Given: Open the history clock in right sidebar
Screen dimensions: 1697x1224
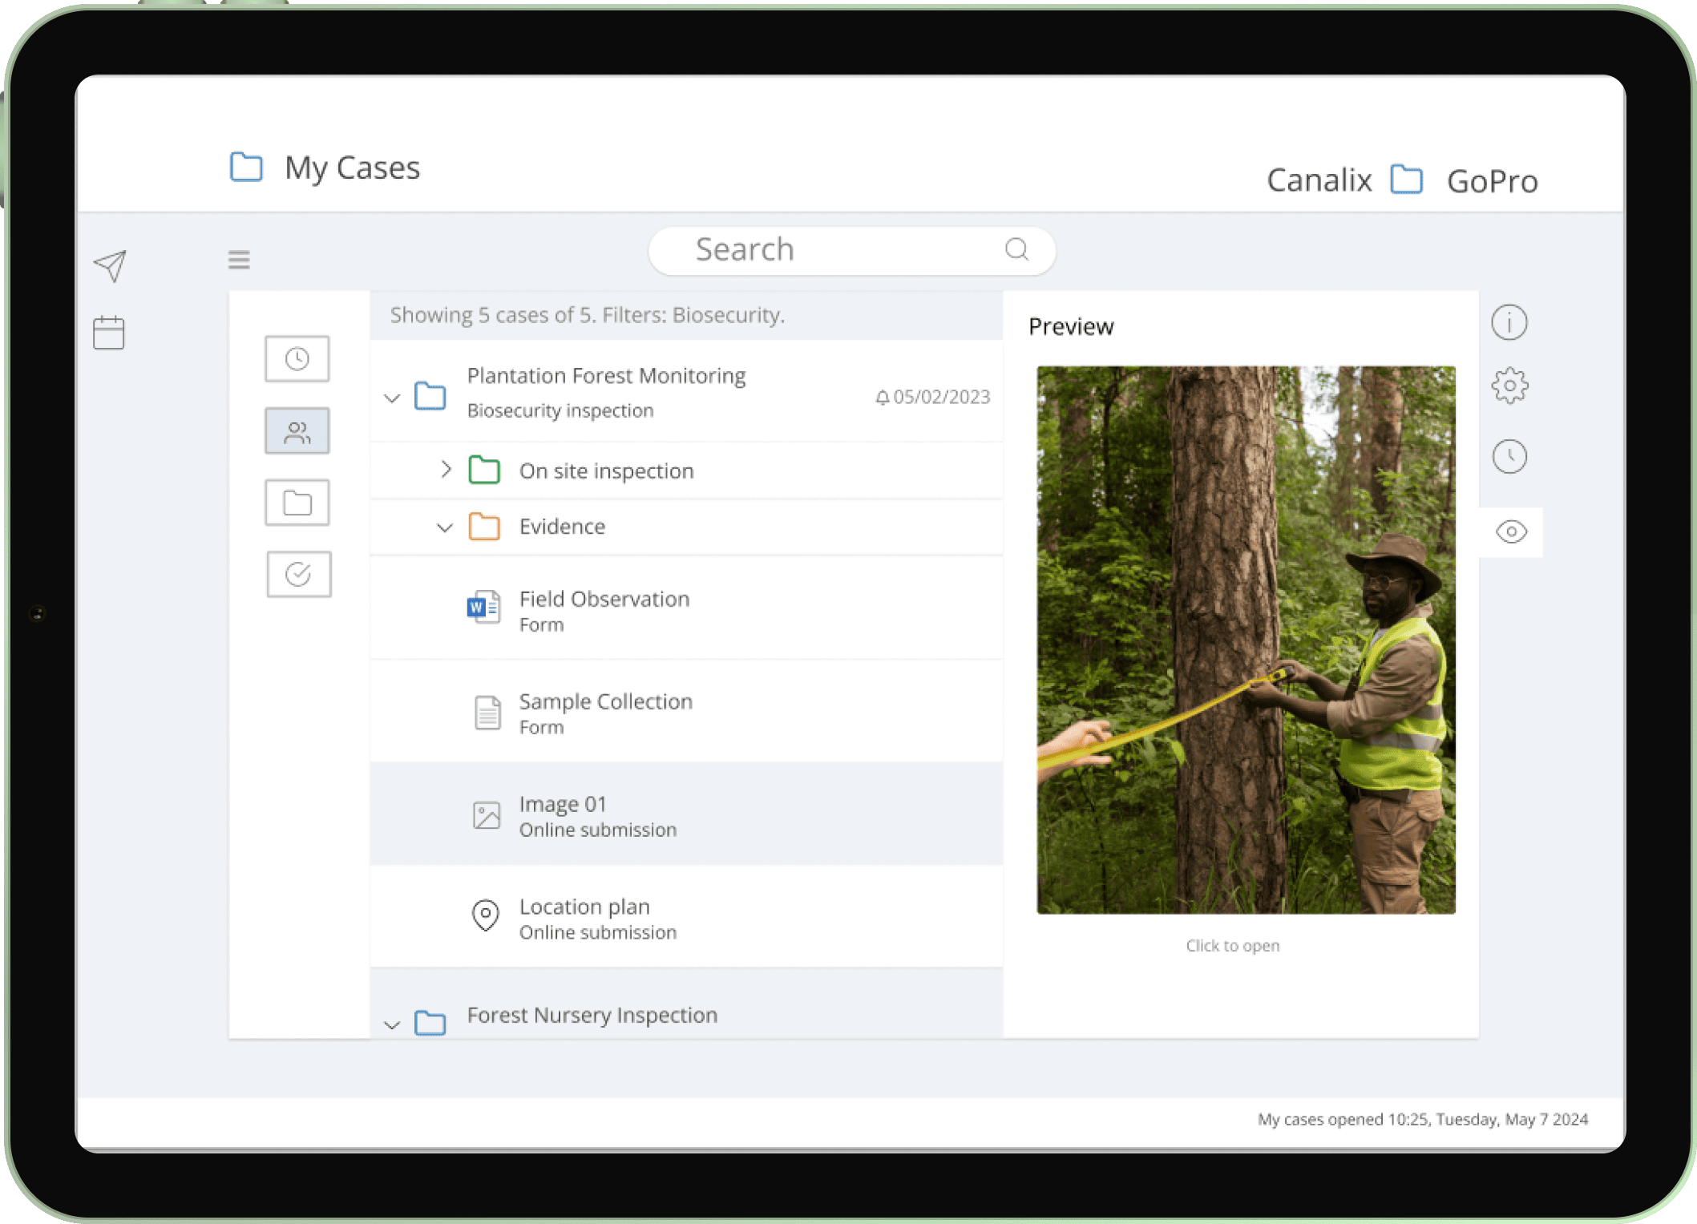Looking at the screenshot, I should (1509, 456).
